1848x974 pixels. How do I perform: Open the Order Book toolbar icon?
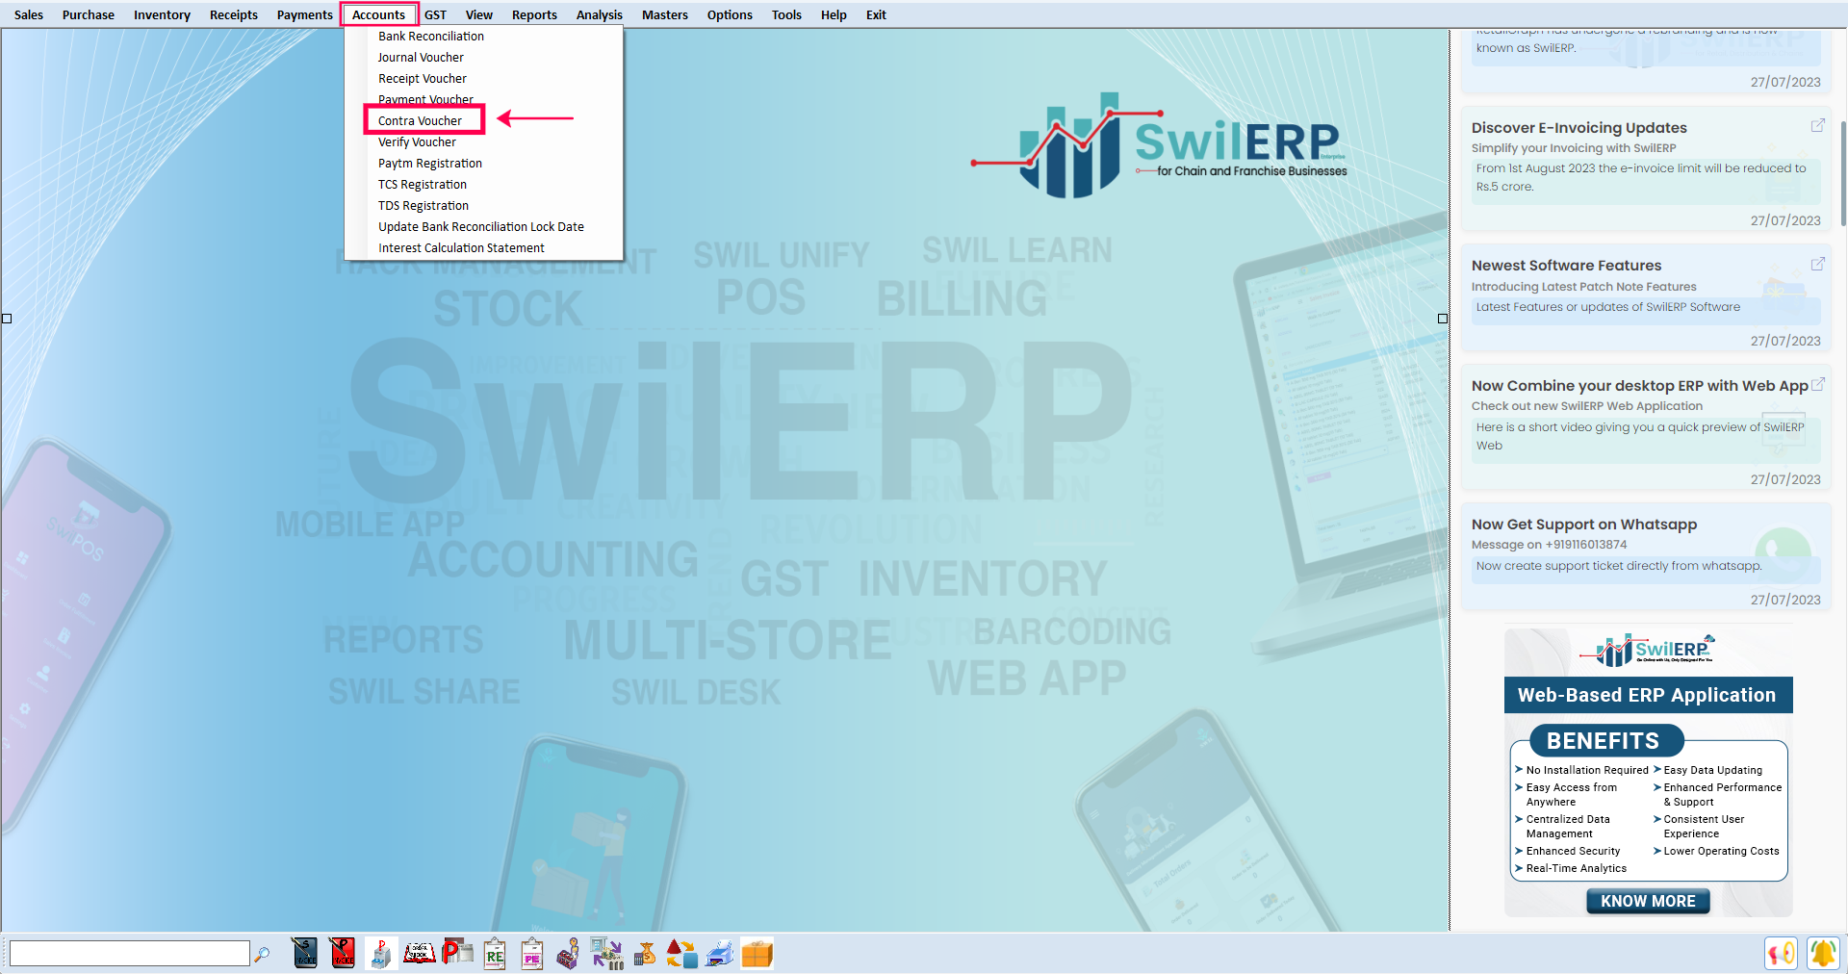tap(420, 953)
